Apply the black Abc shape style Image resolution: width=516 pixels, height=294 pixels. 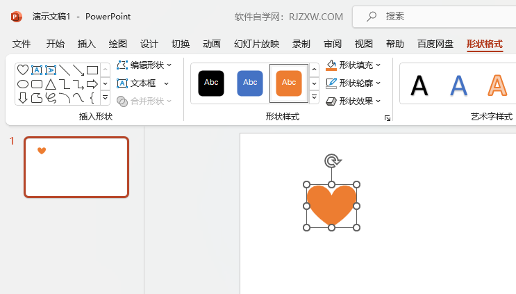pos(211,83)
